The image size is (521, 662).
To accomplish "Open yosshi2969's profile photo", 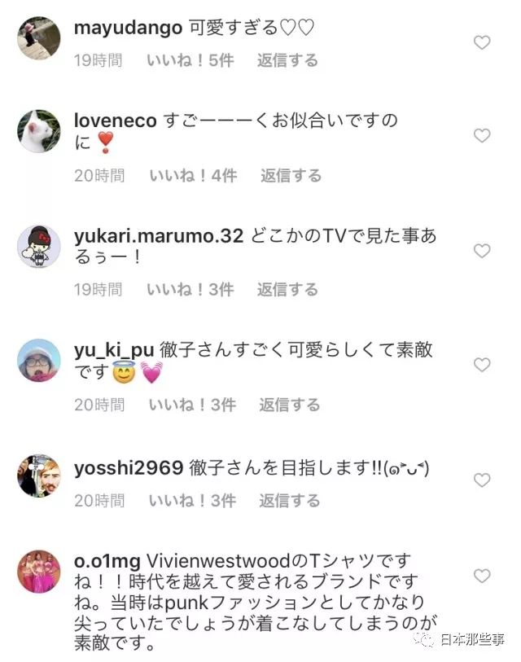I will (x=39, y=476).
